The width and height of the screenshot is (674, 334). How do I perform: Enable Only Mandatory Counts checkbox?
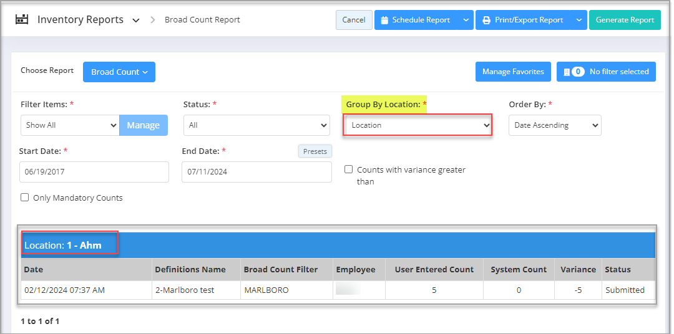coord(25,198)
